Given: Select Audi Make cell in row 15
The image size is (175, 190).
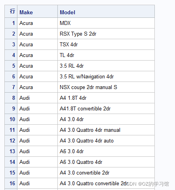Looking at the screenshot, I should click(x=37, y=173).
